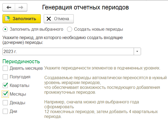
Task: Open the period dropdown arrow
Action: 137,51
